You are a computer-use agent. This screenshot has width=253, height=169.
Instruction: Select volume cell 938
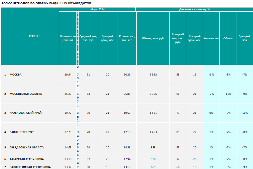(x=153, y=159)
